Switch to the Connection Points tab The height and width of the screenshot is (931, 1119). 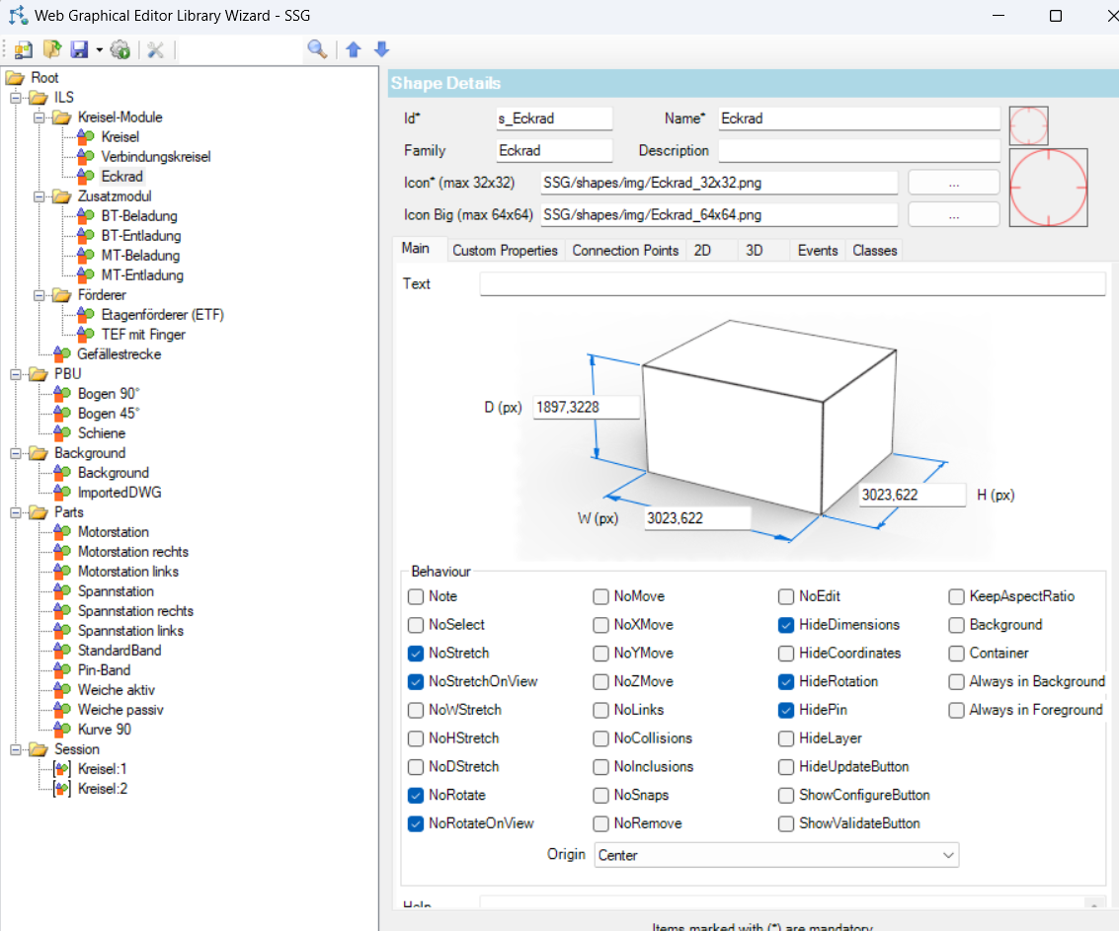pos(625,251)
